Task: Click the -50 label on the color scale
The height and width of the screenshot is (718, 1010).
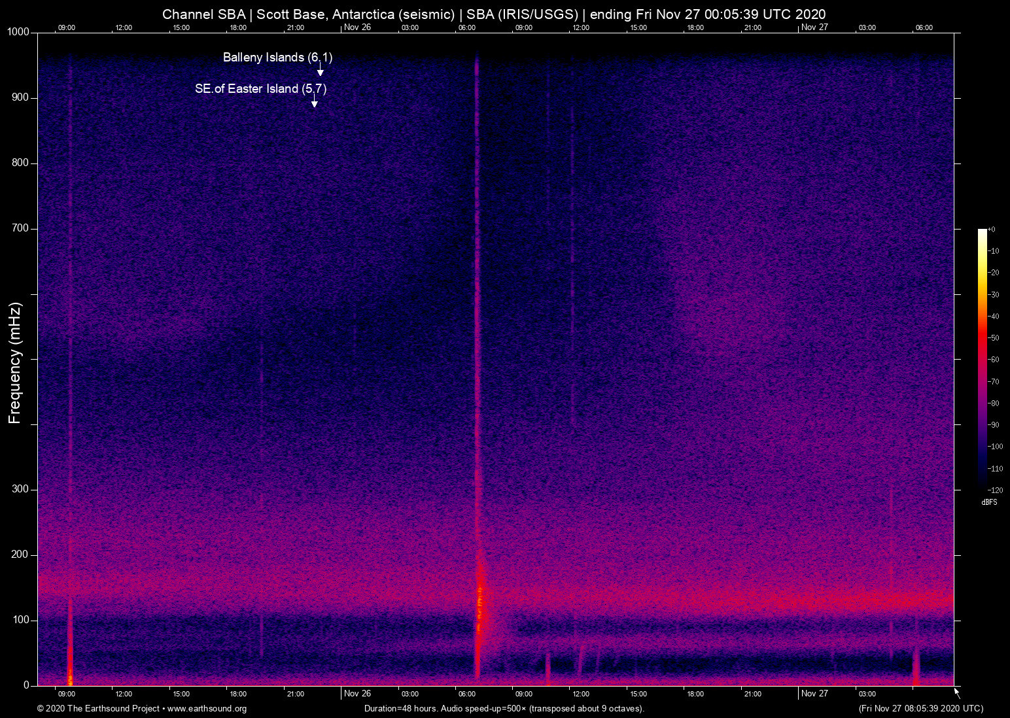Action: pyautogui.click(x=994, y=338)
